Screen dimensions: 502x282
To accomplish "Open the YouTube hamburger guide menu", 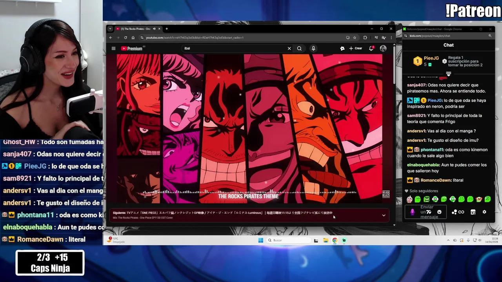I will click(x=113, y=49).
